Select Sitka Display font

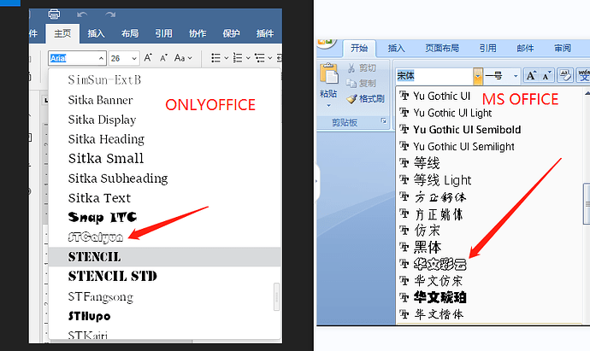pos(165,120)
